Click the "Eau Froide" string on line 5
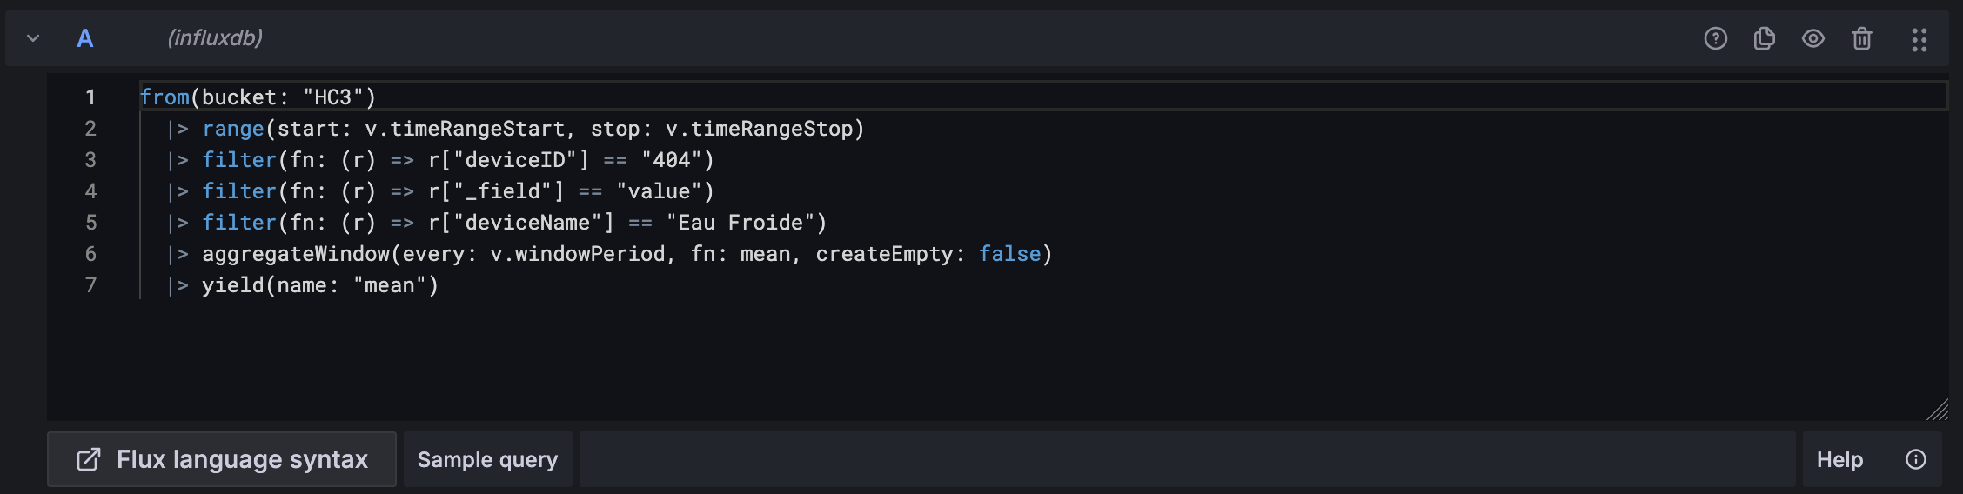Viewport: 1963px width, 494px height. click(740, 223)
